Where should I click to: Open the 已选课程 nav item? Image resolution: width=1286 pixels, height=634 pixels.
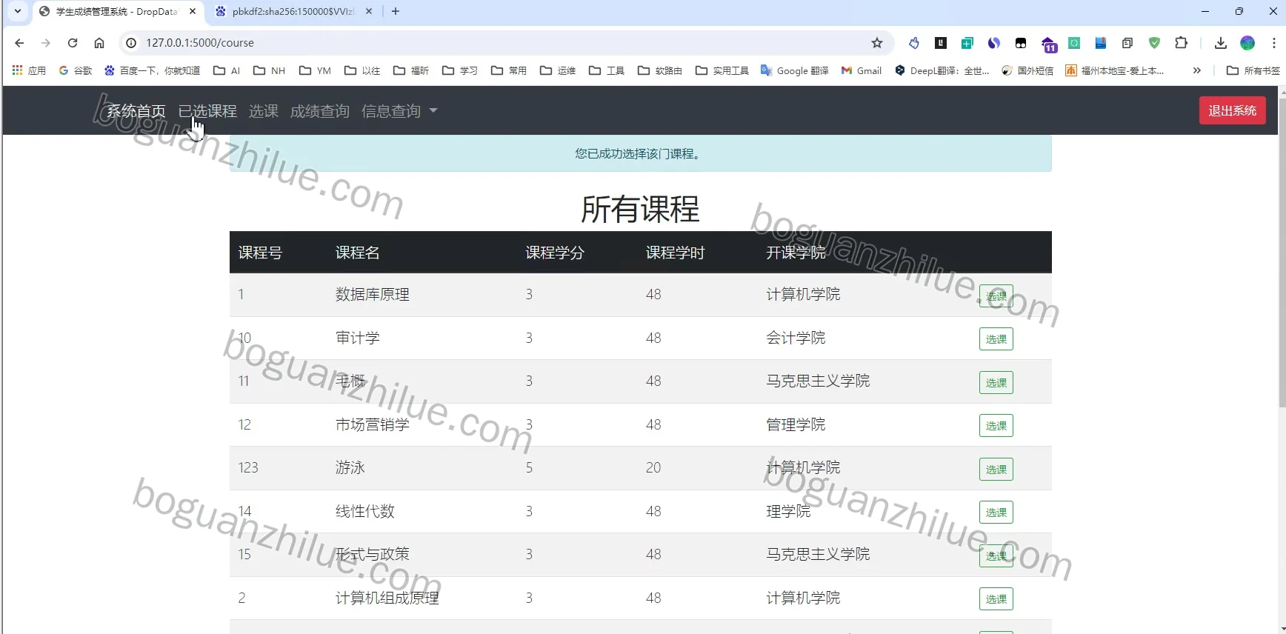click(x=207, y=111)
